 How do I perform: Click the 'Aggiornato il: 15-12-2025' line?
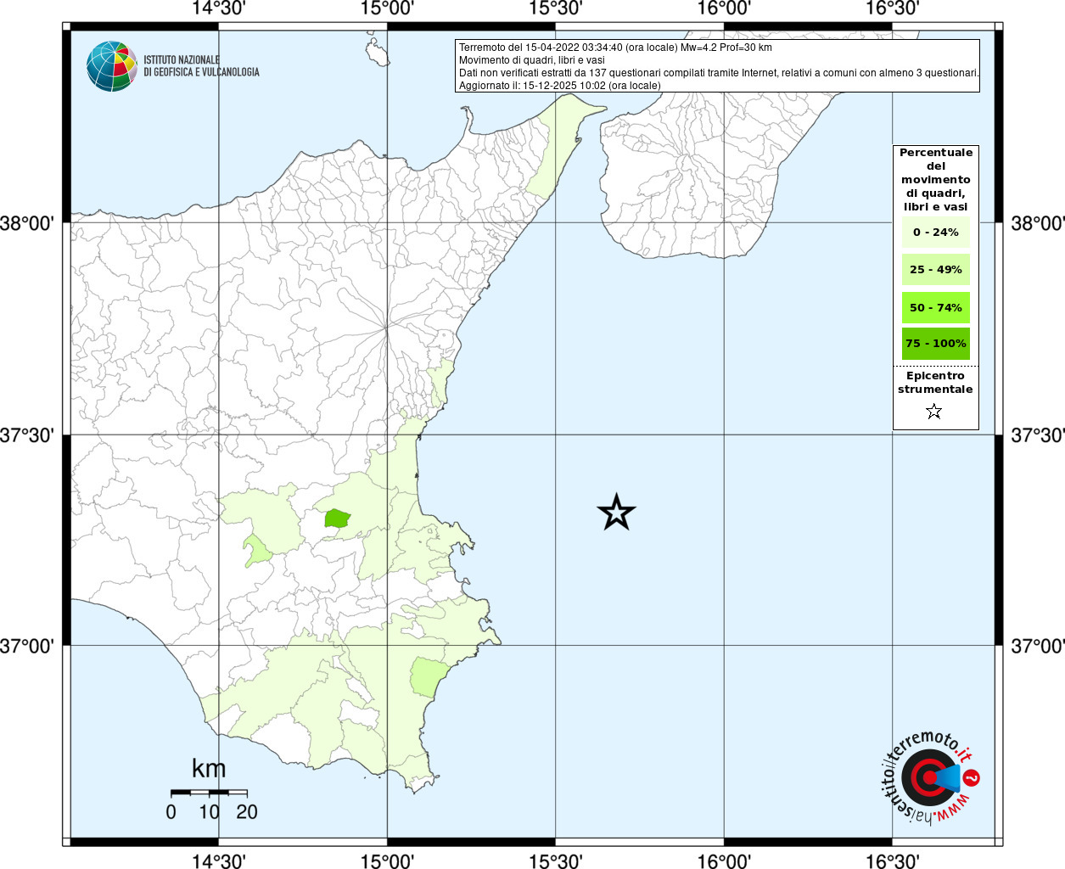559,86
